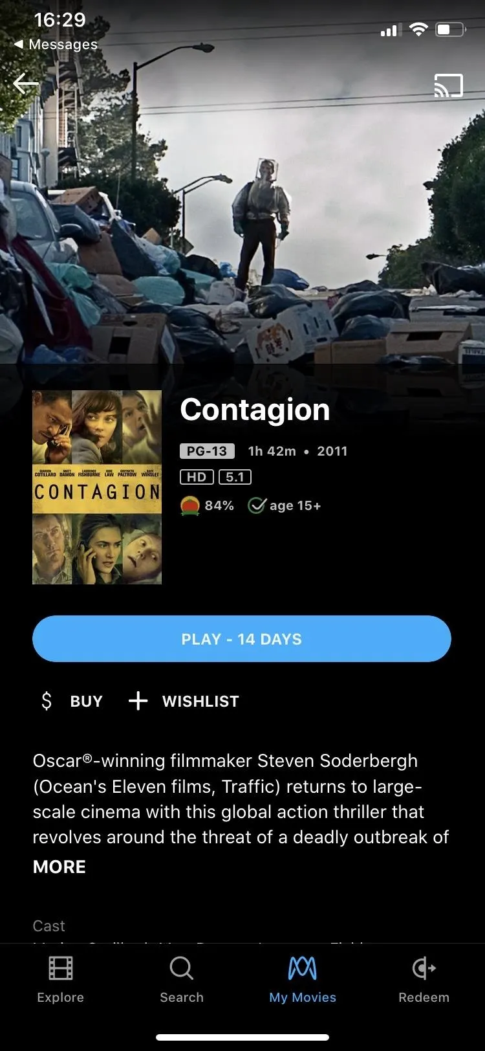Select the My Movies tab icon
485x1051 pixels.
(x=303, y=968)
